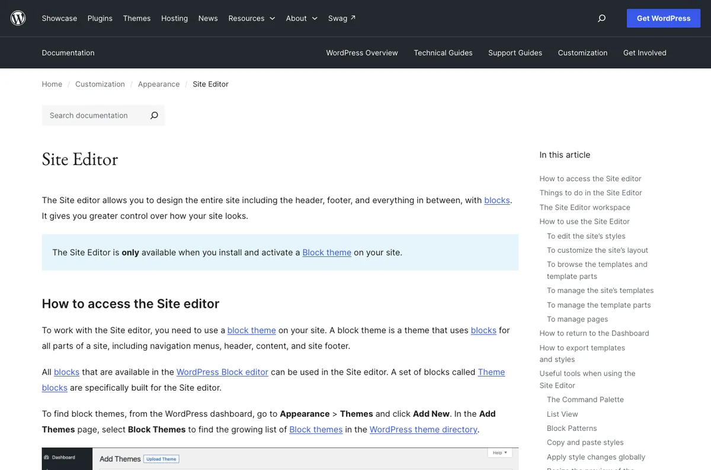The image size is (711, 470).
Task: Open Themes in top navigation
Action: [137, 18]
